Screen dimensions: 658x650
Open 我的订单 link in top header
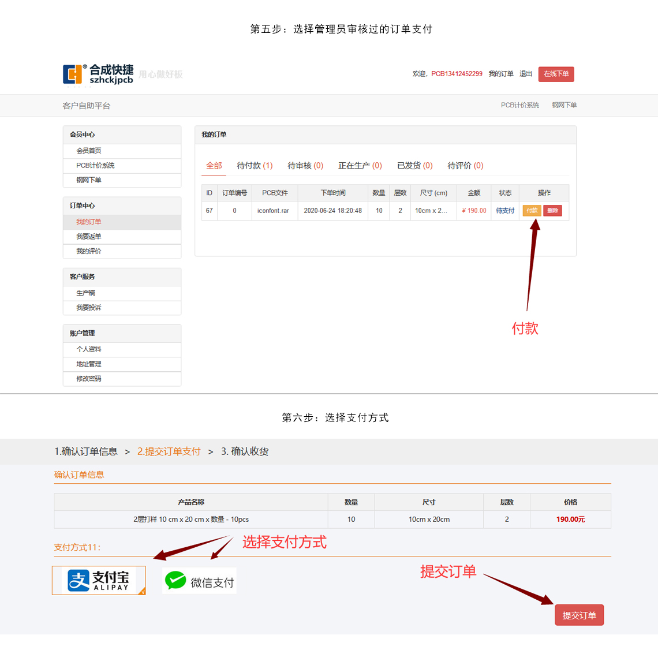(500, 74)
